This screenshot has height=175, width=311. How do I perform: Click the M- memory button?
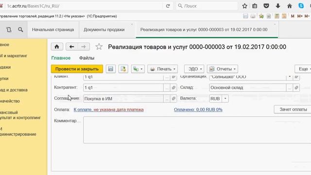point(307,16)
